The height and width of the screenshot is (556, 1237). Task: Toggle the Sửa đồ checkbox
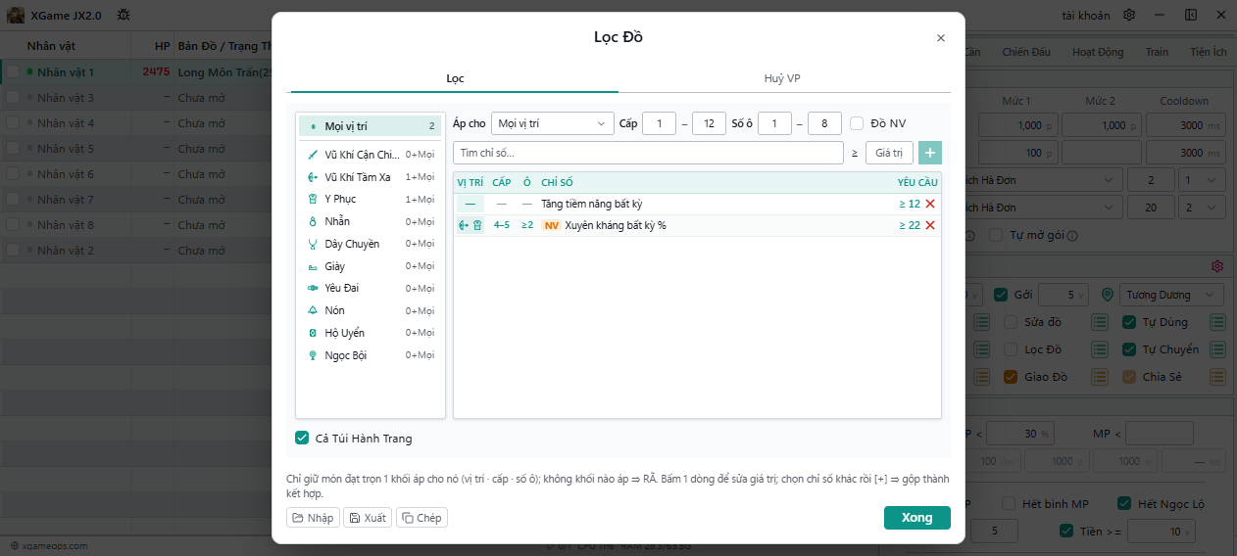1012,322
